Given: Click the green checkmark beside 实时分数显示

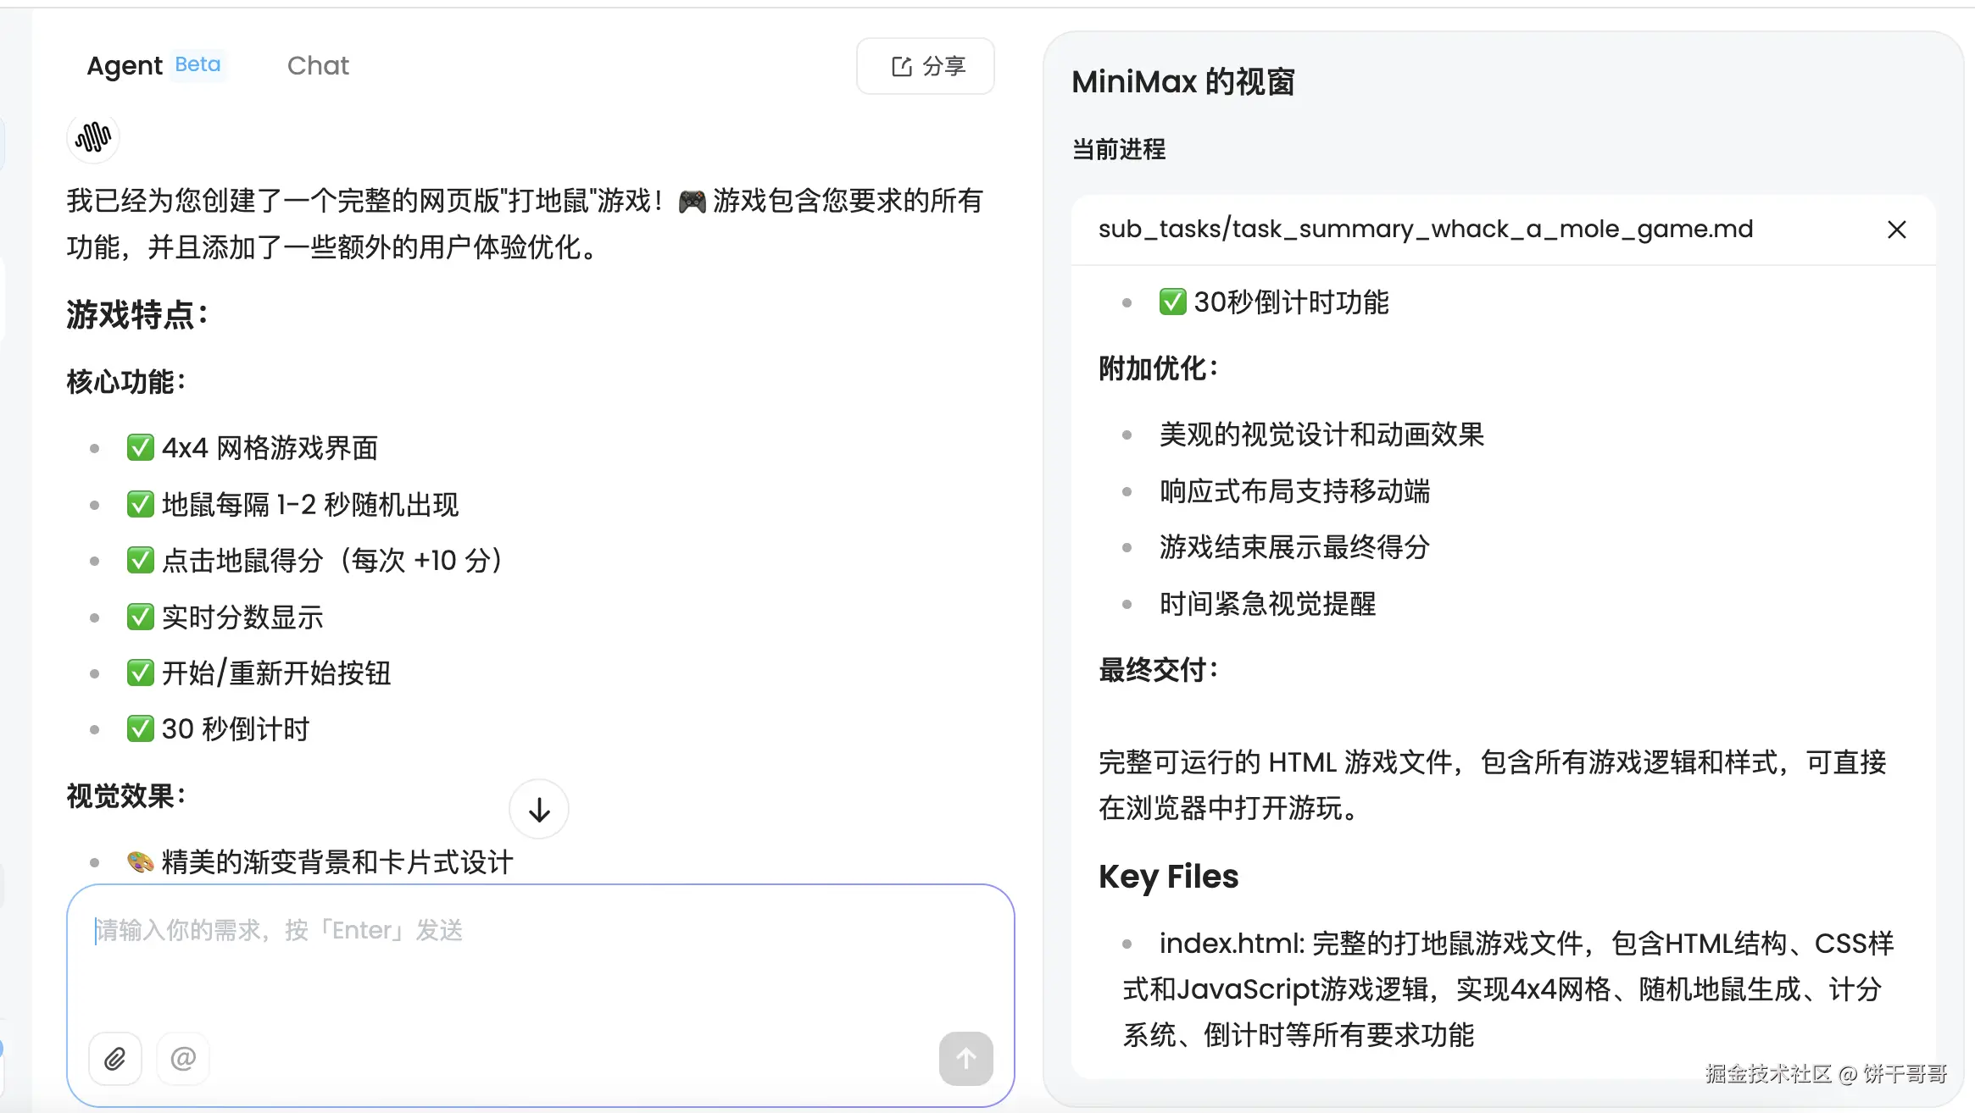Looking at the screenshot, I should pyautogui.click(x=140, y=617).
